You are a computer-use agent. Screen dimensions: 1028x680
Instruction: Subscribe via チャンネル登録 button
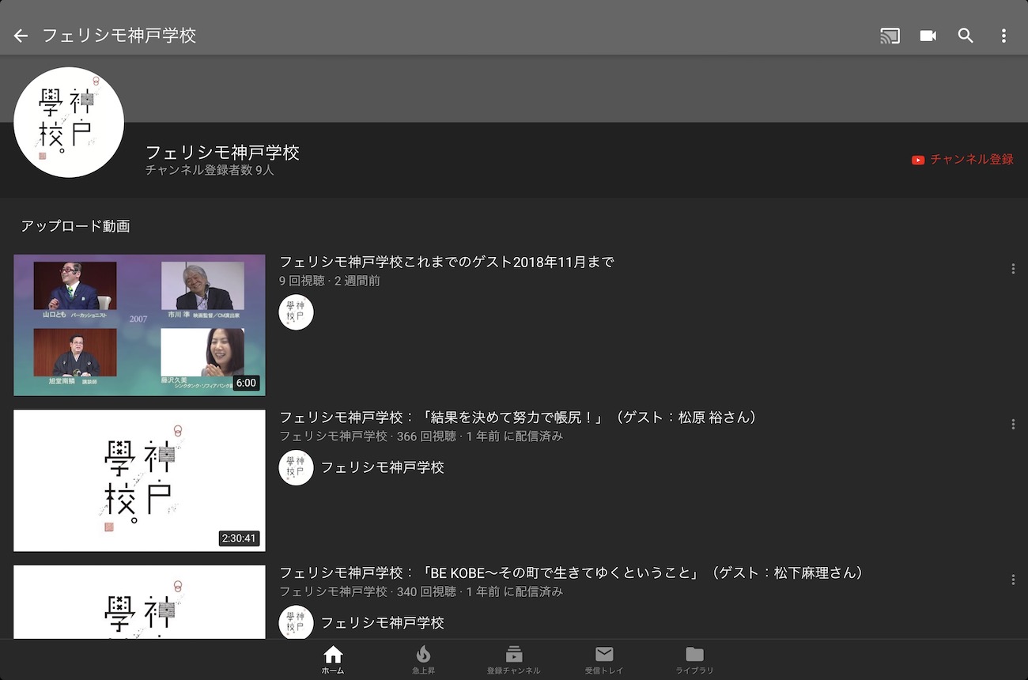click(962, 160)
